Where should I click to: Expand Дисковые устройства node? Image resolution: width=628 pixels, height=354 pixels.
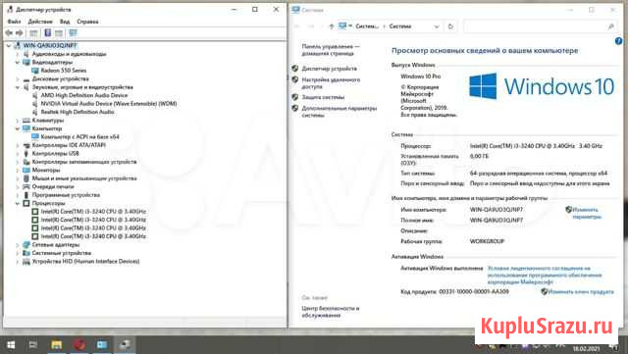pos(18,78)
